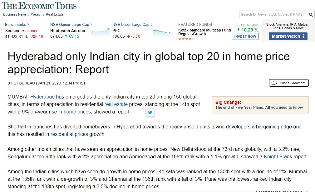
Task: Click the 5Y RETURN label
Action: point(250,25)
